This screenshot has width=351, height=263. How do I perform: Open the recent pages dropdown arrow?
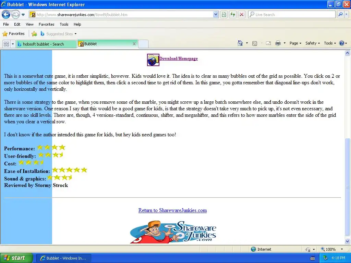point(23,15)
